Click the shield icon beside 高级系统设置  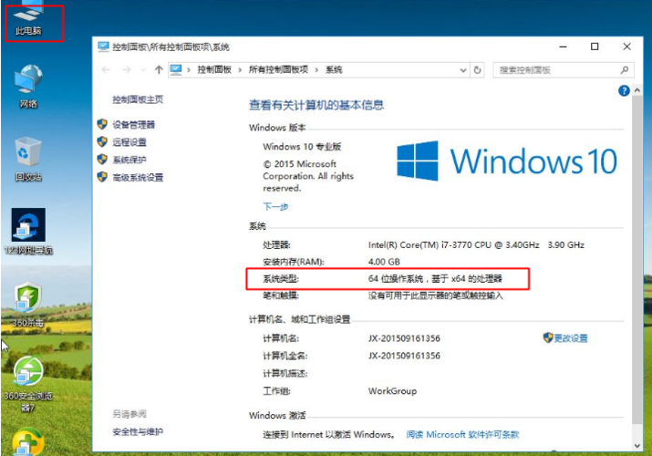pos(102,177)
